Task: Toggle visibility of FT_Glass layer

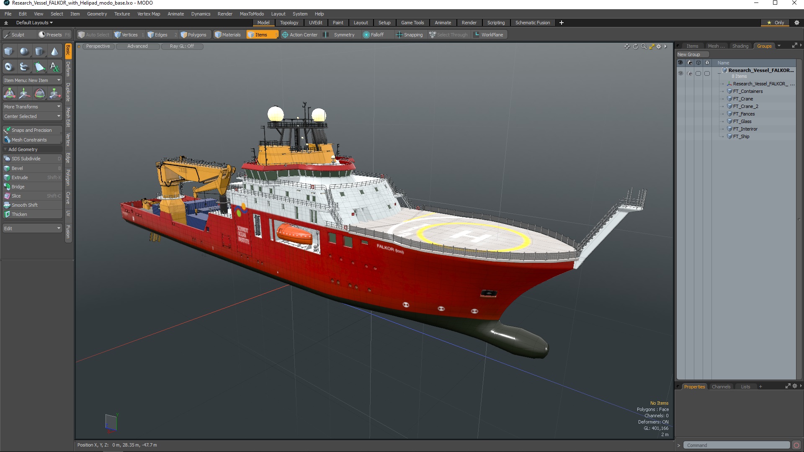Action: (x=680, y=121)
